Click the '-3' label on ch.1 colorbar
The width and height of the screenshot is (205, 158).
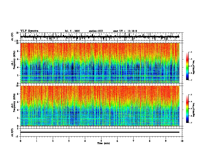click(191, 52)
